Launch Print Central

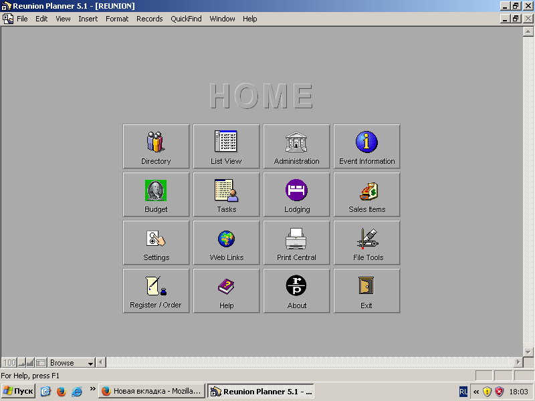296,243
